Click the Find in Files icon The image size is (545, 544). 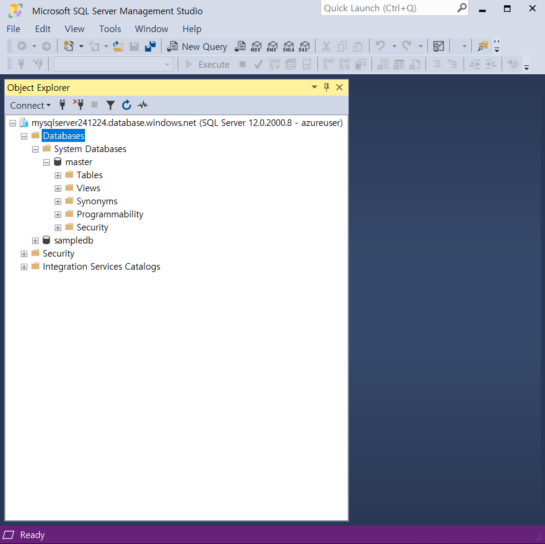[x=483, y=46]
